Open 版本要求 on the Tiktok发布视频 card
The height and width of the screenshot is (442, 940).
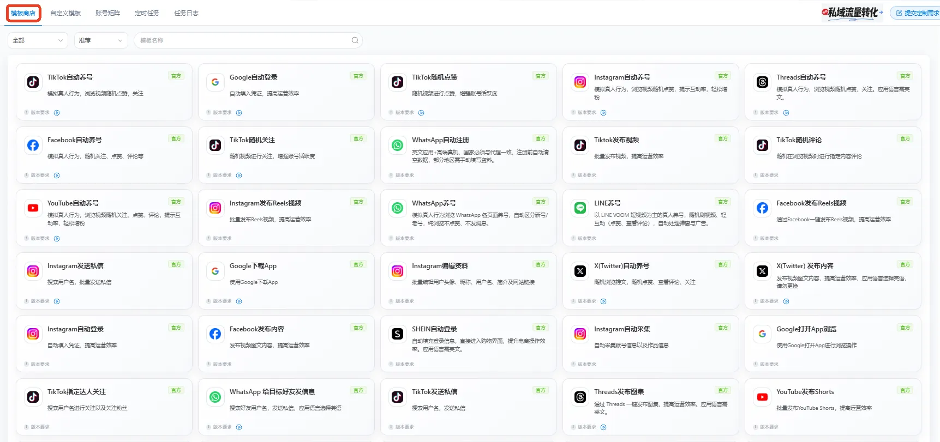tap(584, 175)
